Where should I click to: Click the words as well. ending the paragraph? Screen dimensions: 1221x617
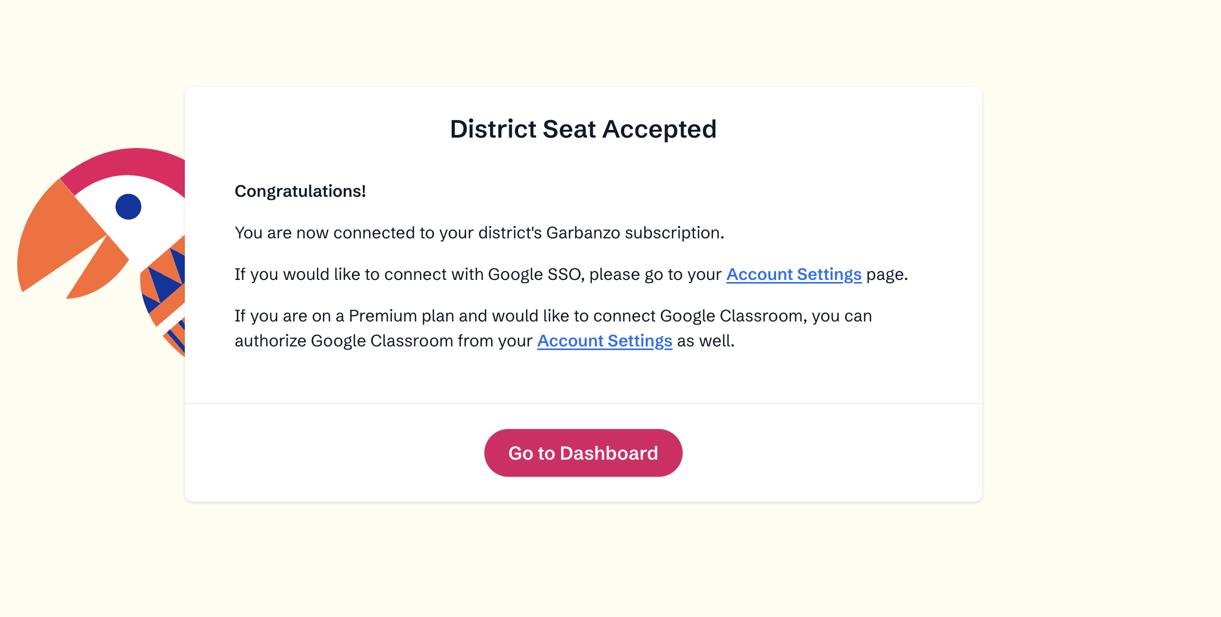click(706, 341)
